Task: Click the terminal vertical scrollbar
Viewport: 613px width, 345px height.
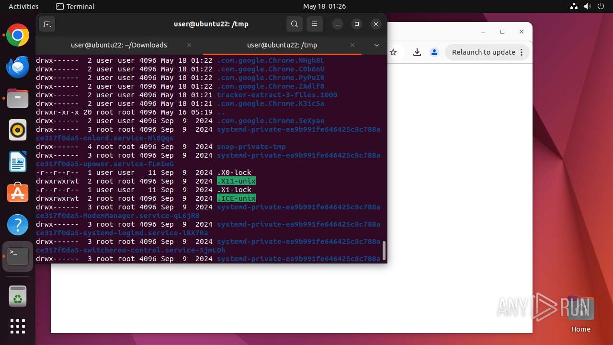Action: pos(384,250)
